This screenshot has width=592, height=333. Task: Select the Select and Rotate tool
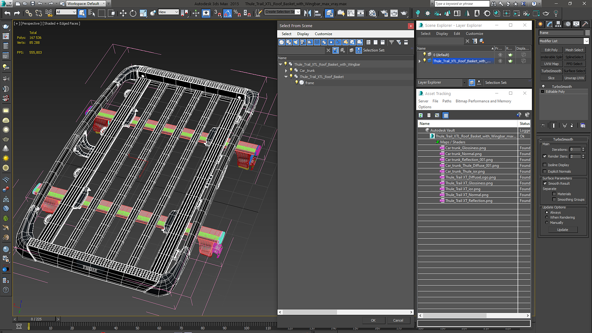tap(133, 13)
